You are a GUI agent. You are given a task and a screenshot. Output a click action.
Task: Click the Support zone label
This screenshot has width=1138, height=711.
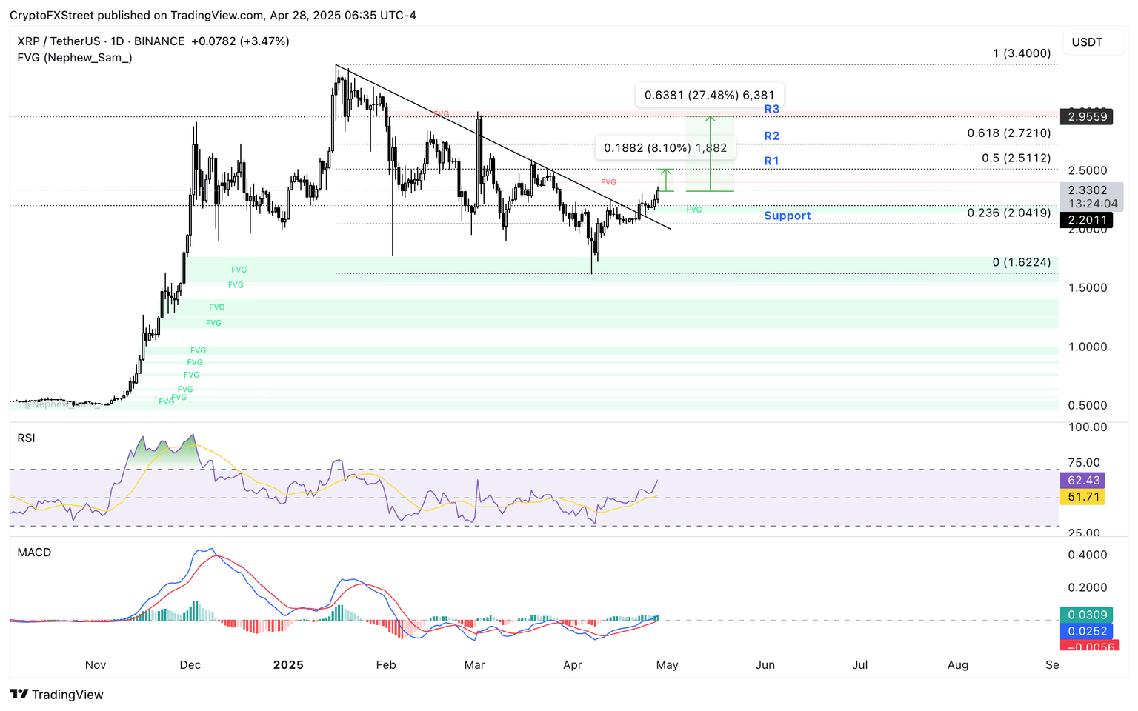pos(787,216)
